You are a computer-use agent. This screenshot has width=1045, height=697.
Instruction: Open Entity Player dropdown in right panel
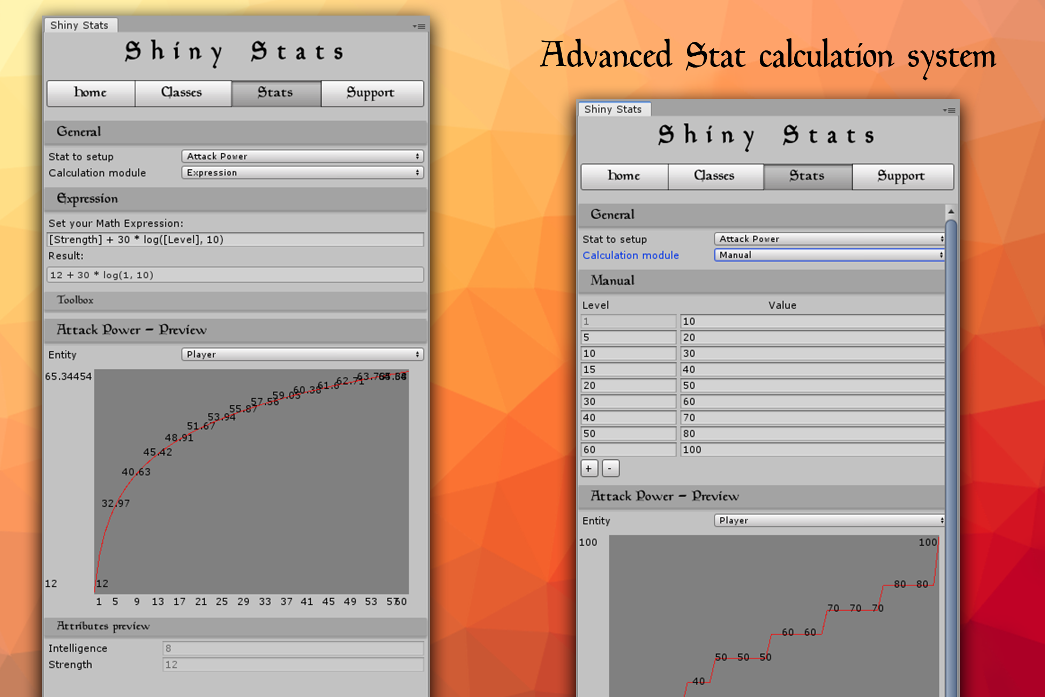(x=828, y=521)
